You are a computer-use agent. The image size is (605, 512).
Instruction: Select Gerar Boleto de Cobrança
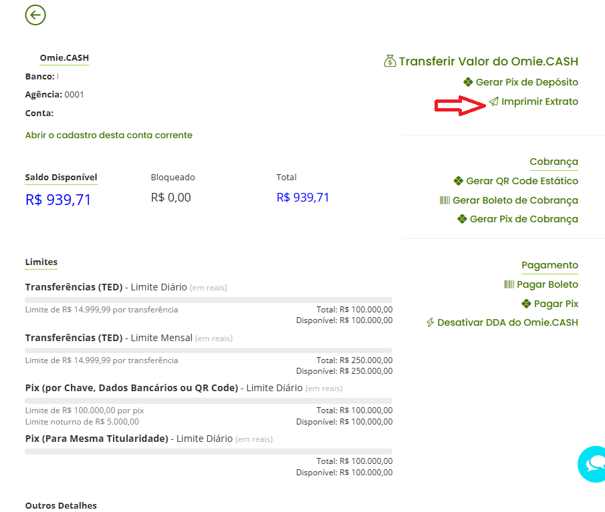(515, 200)
